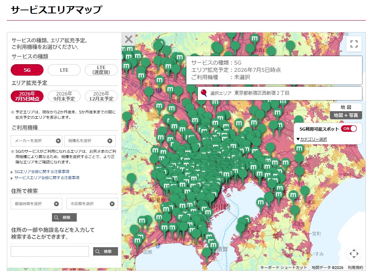Open the 都道府県を選択 dropdown

pos(37,204)
